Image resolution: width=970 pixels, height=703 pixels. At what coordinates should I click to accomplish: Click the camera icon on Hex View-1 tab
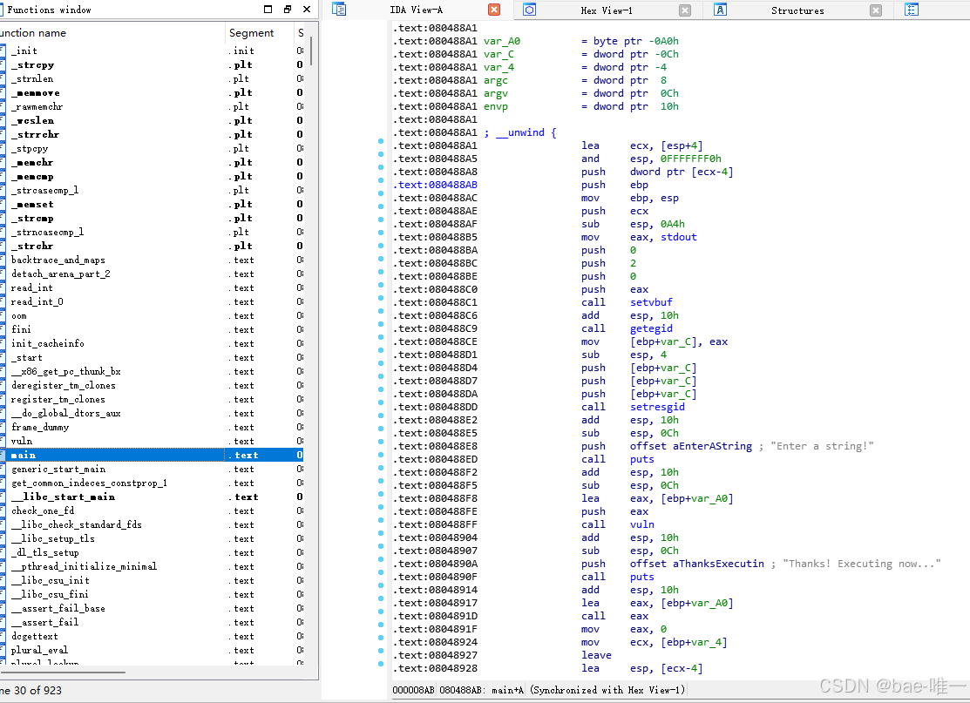530,10
